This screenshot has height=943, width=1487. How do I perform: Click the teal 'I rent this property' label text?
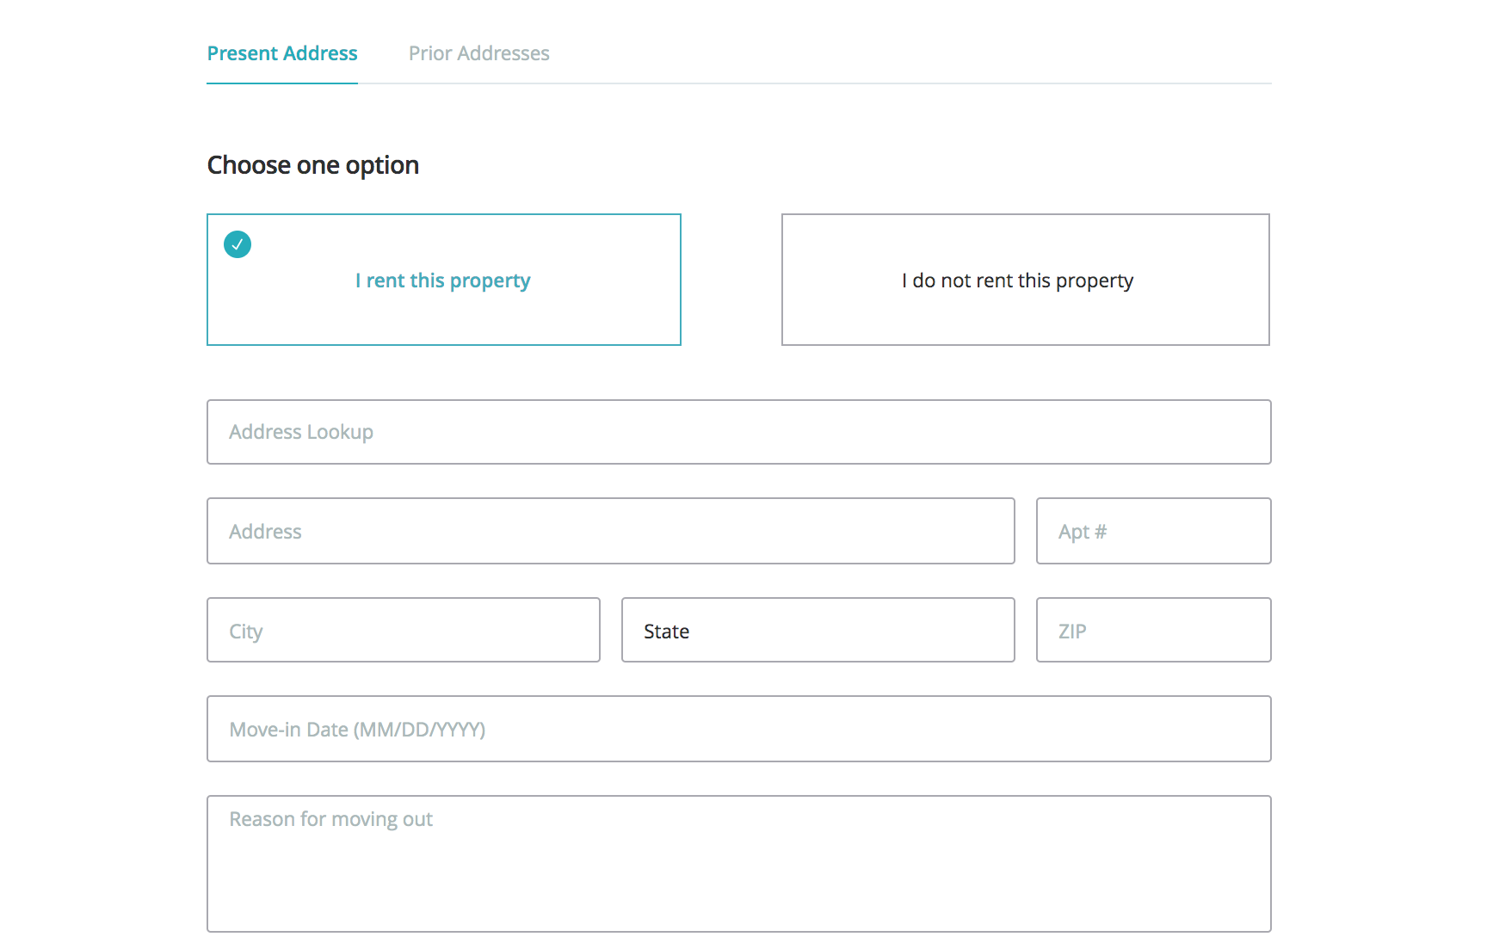(x=442, y=280)
